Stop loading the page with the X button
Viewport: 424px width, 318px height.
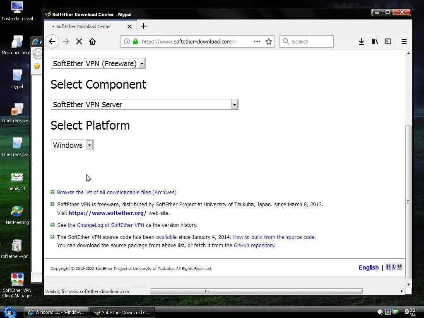click(79, 41)
